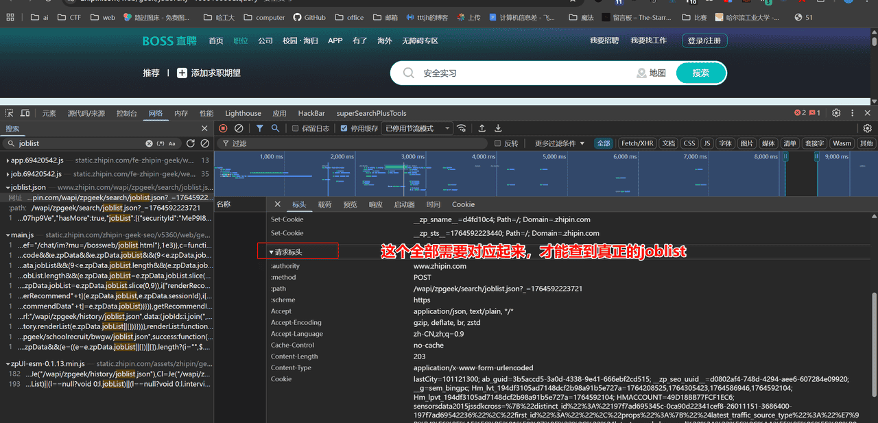Toggle the network filter funnel icon

coord(259,128)
